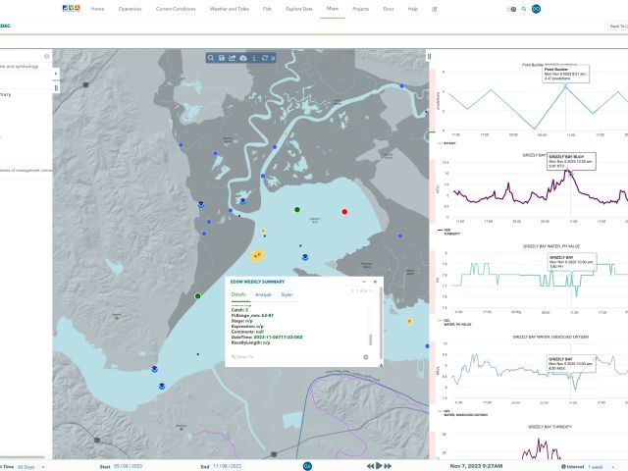Open the popup settings gear icon
The height and width of the screenshot is (471, 628).
366,357
